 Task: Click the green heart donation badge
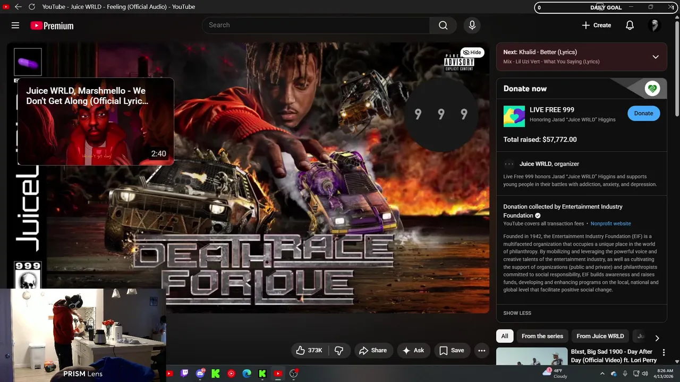[x=652, y=89]
